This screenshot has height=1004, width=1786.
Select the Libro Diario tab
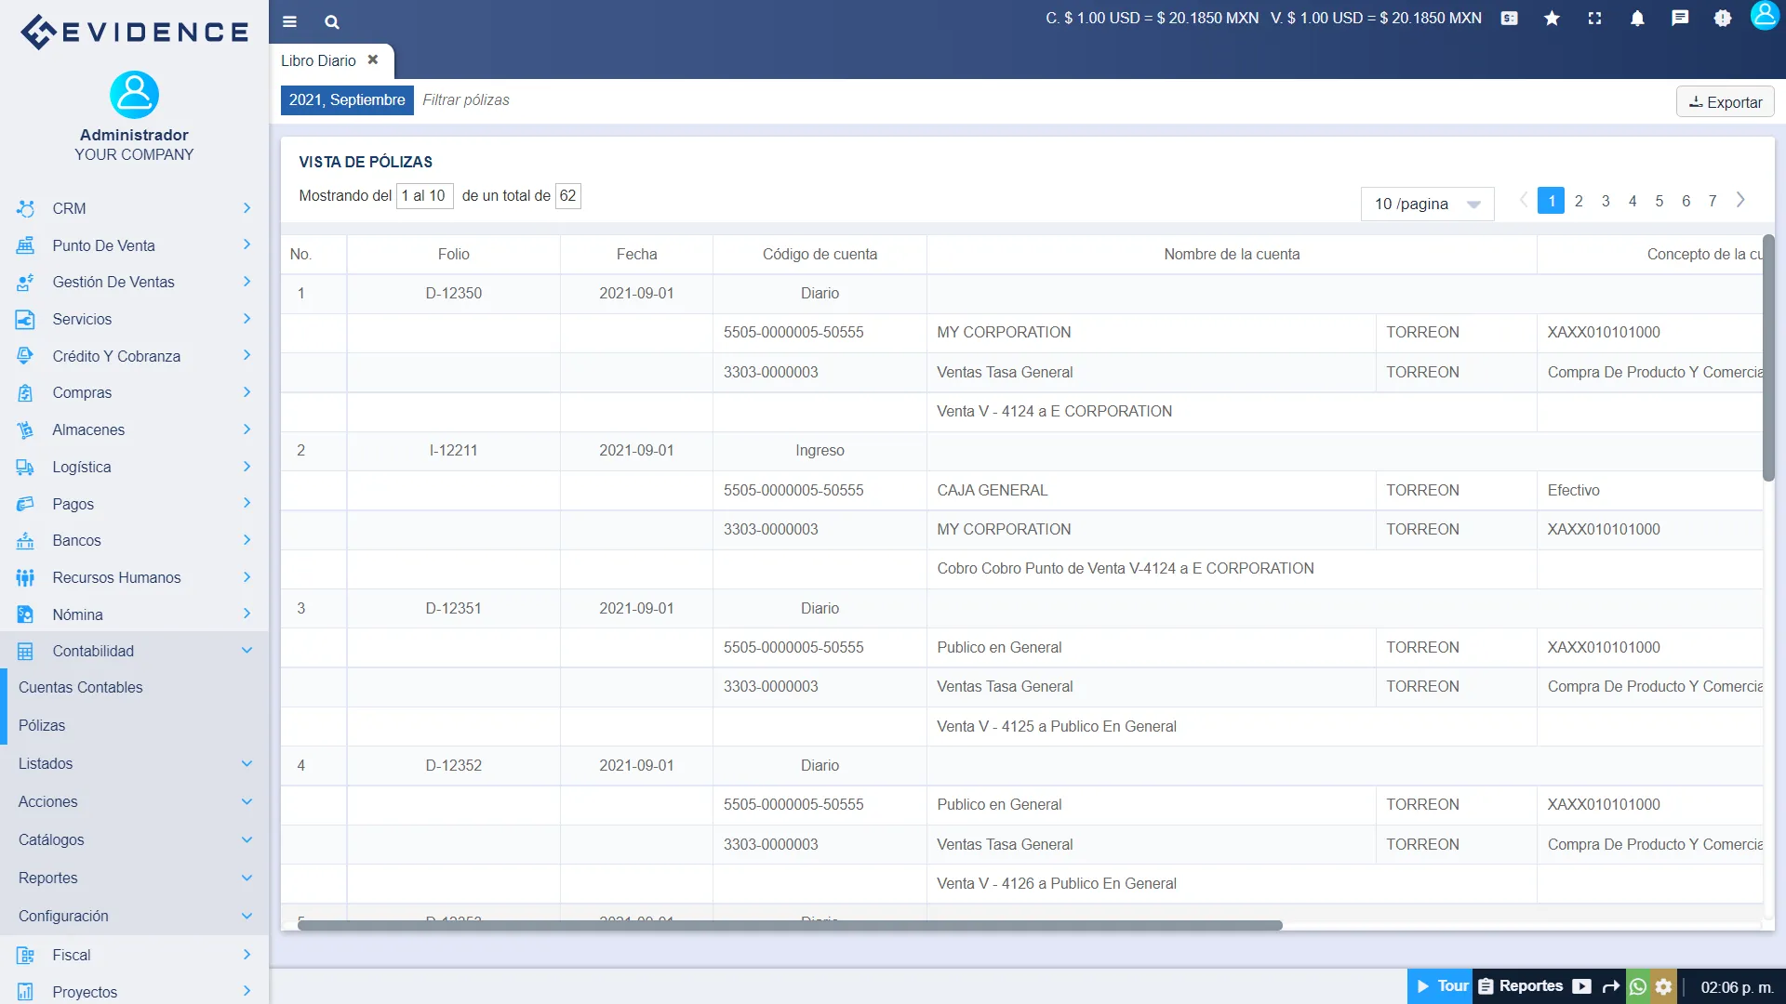pyautogui.click(x=319, y=60)
